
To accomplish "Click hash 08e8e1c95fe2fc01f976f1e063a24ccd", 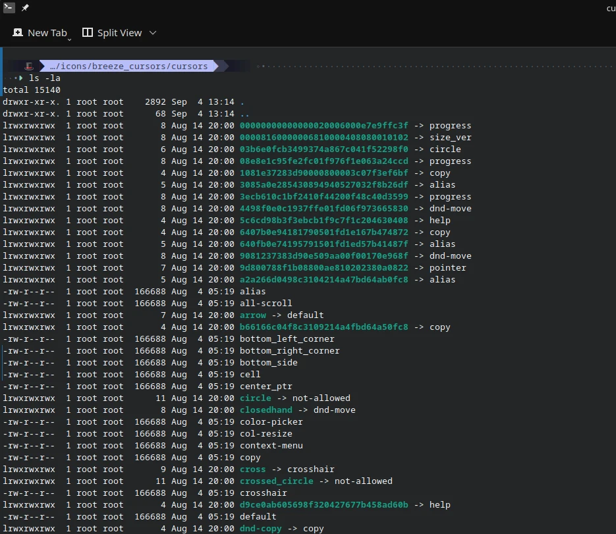I will click(x=323, y=161).
